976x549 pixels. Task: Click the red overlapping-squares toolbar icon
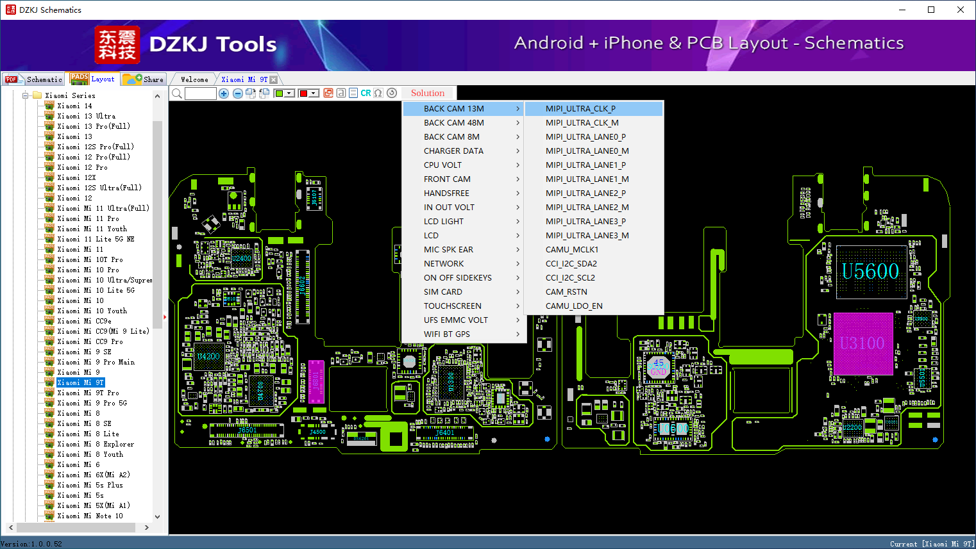[x=328, y=93]
